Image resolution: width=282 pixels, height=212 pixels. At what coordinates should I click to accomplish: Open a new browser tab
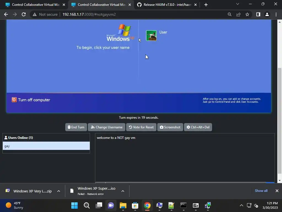pos(206,5)
